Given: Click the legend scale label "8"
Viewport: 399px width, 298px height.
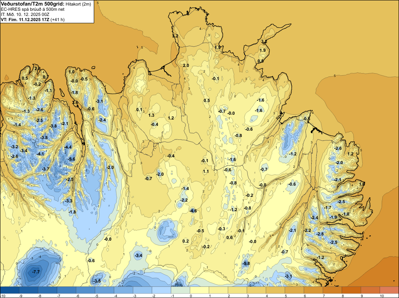Looking at the screenshot, I should [x=343, y=296].
